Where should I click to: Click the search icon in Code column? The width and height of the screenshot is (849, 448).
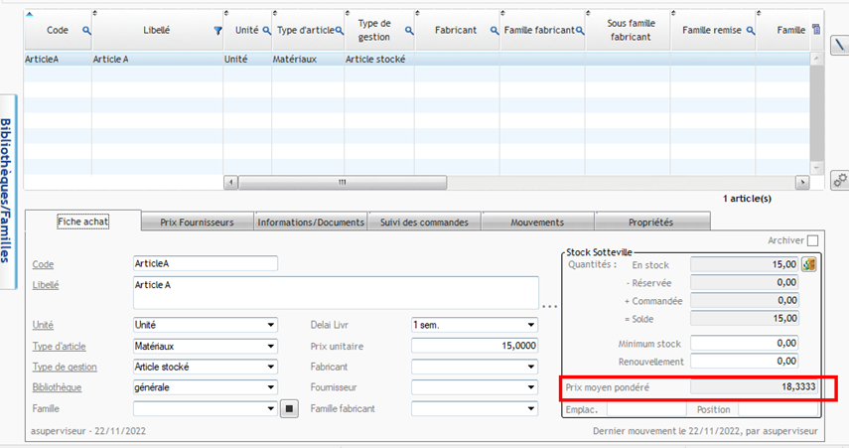(x=85, y=31)
